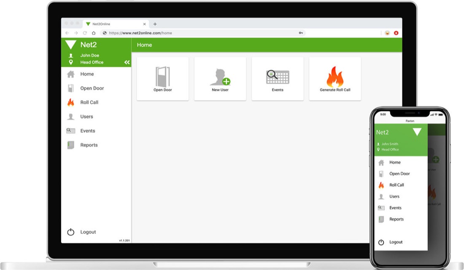
Task: Open Users in the laptop sidebar
Action: [87, 116]
